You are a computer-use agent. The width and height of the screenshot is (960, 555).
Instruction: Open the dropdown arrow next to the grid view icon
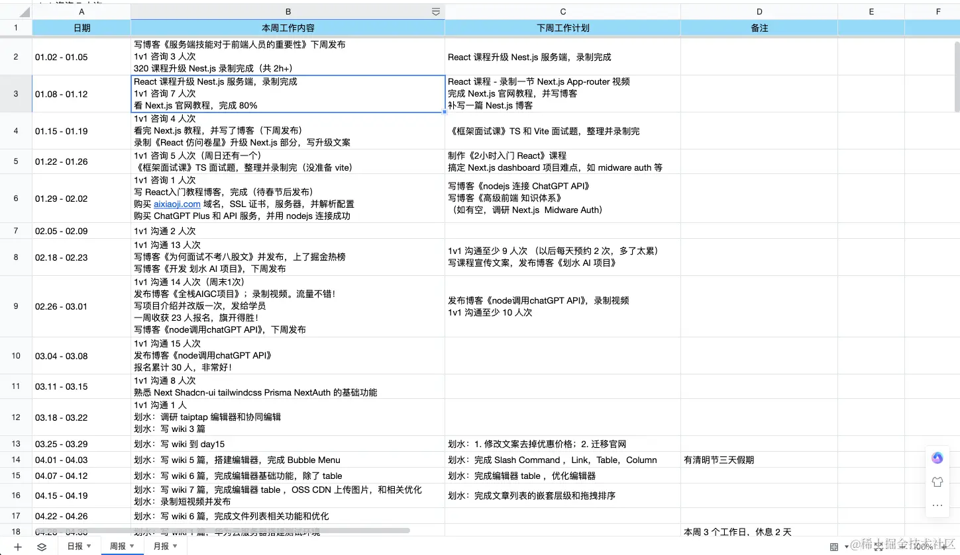pyautogui.click(x=846, y=546)
